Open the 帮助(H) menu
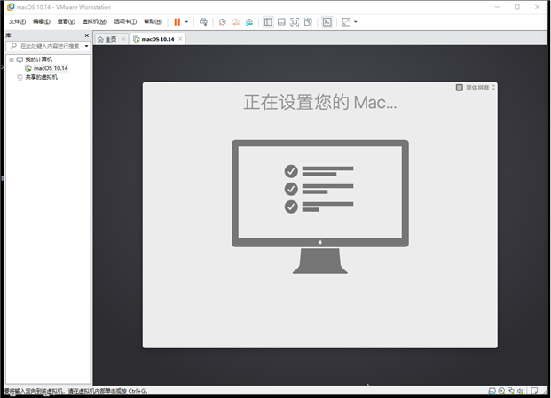The height and width of the screenshot is (398, 551). coord(153,21)
